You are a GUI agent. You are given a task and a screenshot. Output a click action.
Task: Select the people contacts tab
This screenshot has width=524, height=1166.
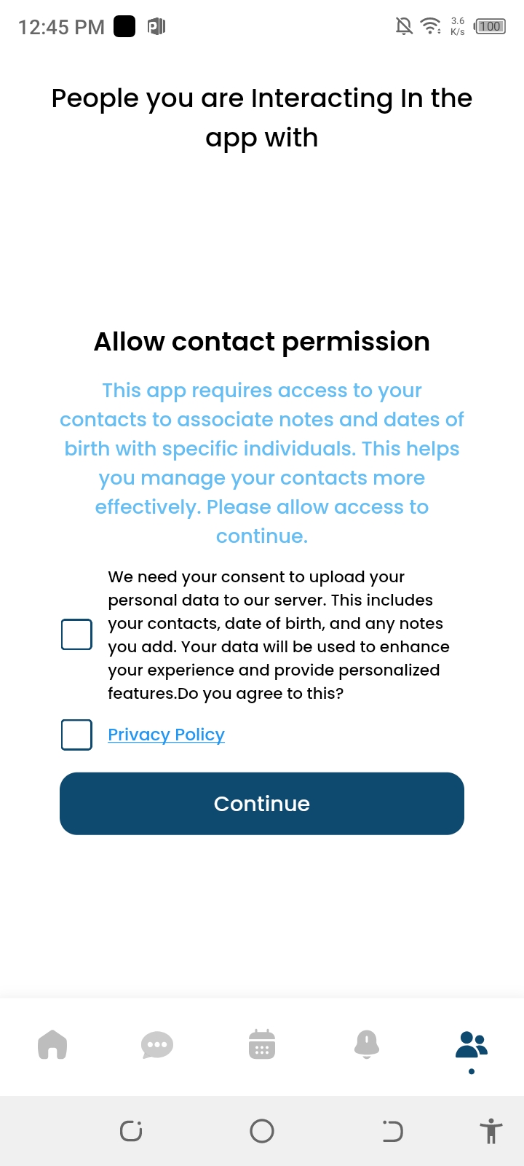tap(472, 1045)
